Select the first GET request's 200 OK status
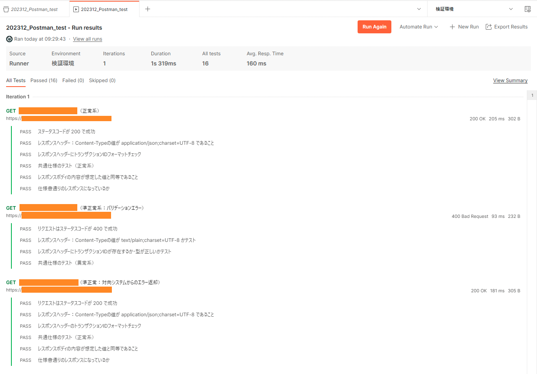537x374 pixels. click(477, 118)
